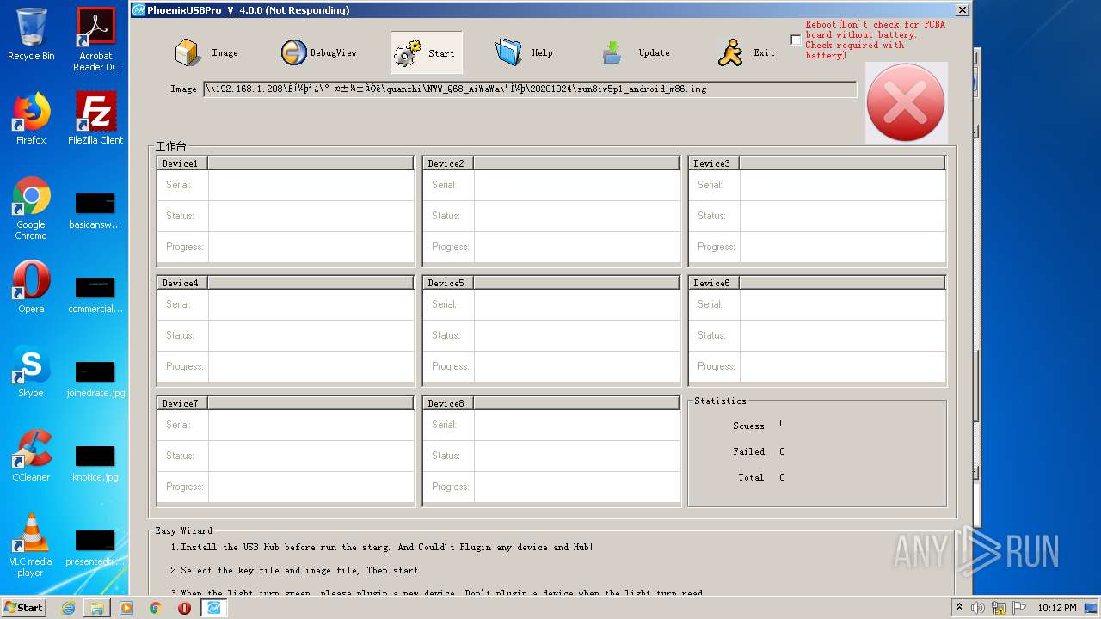Click the Failed count in Statistics

(x=782, y=451)
